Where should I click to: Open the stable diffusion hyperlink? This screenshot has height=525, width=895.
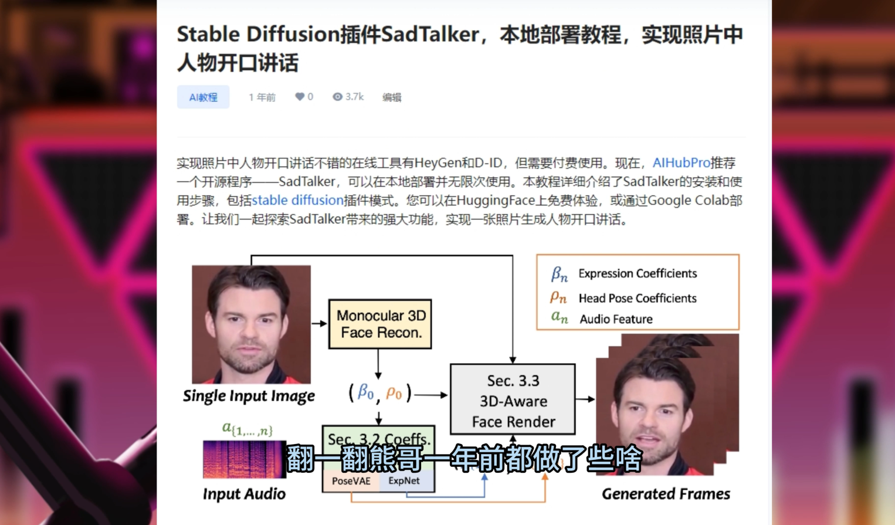coord(297,200)
